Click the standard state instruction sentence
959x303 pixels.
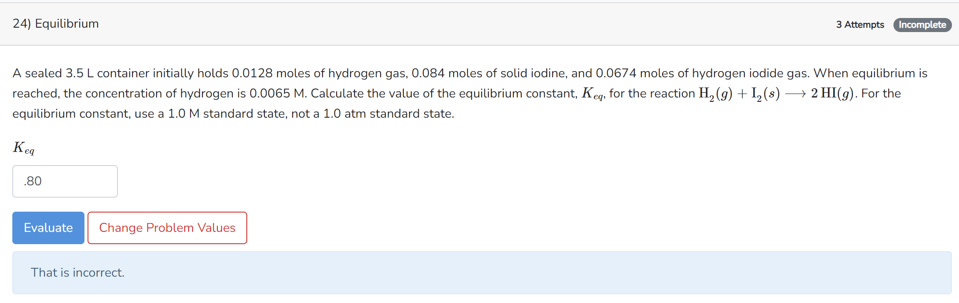[x=233, y=114]
